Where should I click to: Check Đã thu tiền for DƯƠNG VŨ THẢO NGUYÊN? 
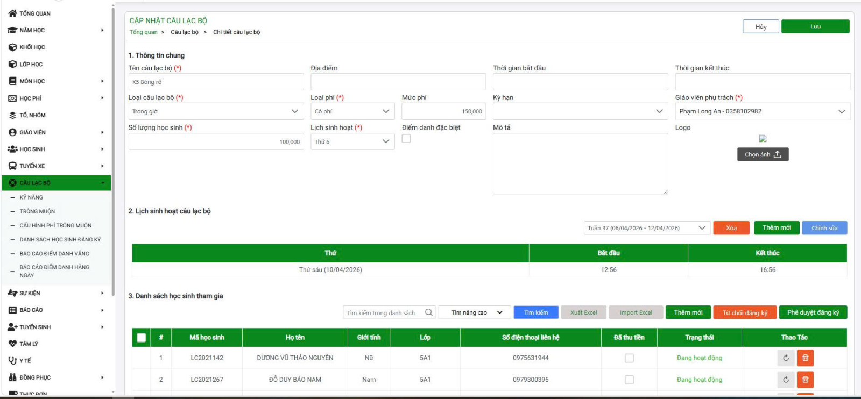tap(629, 358)
